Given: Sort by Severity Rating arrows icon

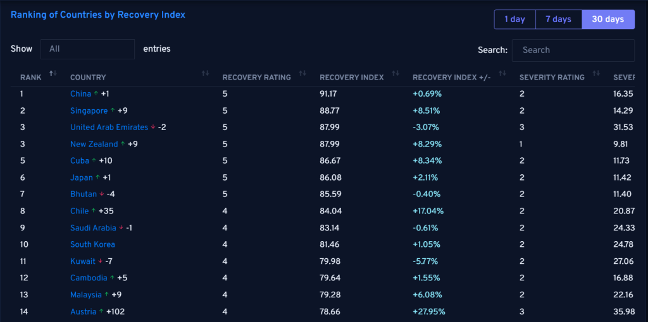Looking at the screenshot, I should click(596, 73).
